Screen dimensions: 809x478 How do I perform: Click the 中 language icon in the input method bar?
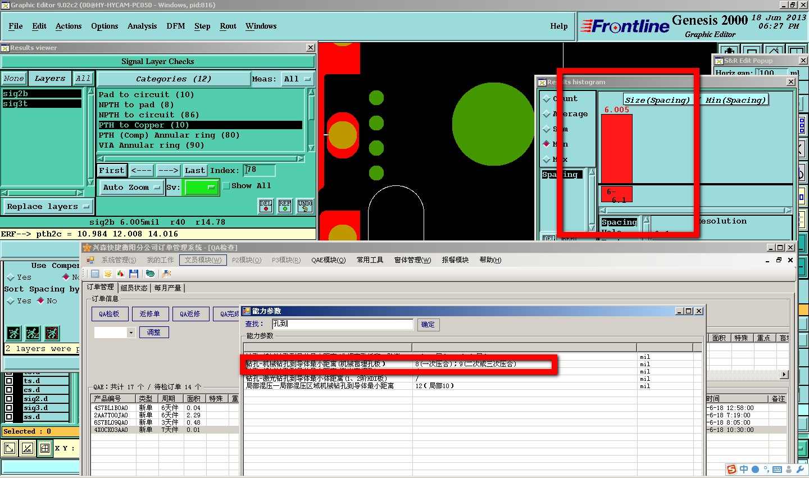pyautogui.click(x=744, y=470)
